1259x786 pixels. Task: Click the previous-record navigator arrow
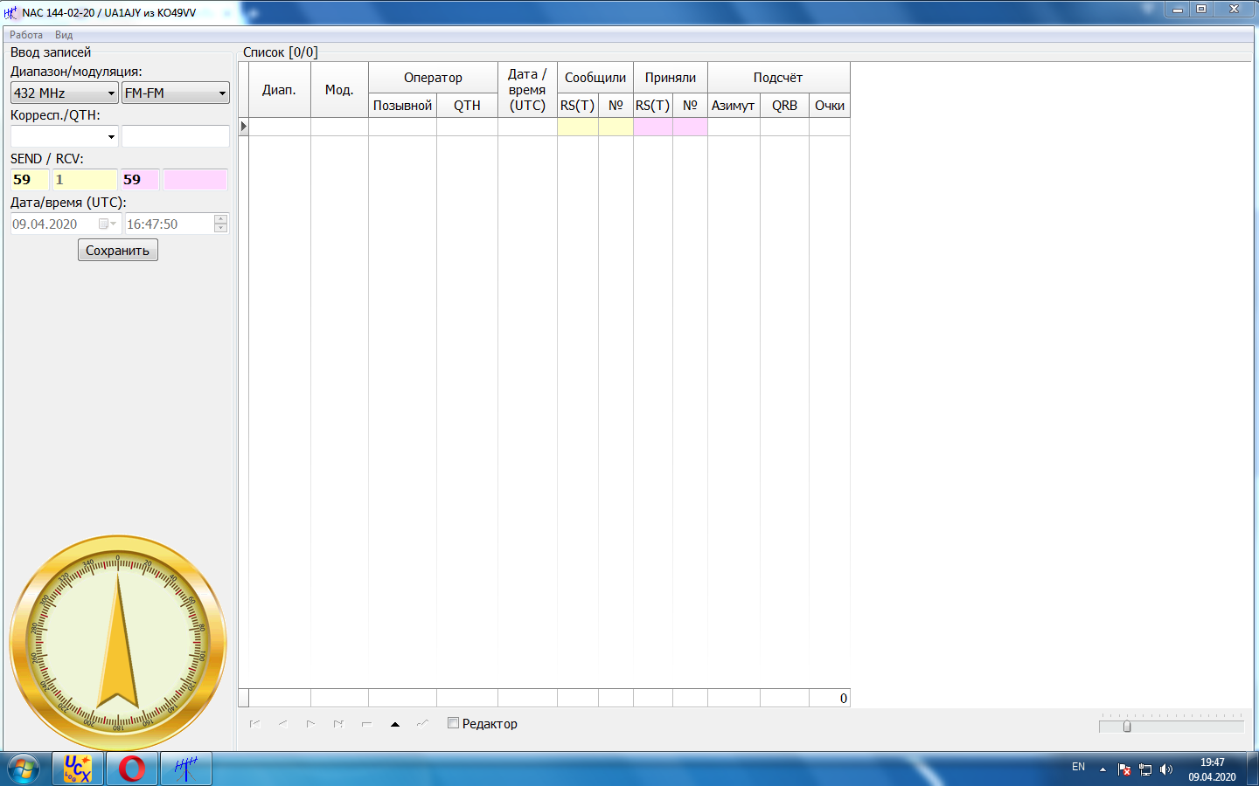pos(283,724)
